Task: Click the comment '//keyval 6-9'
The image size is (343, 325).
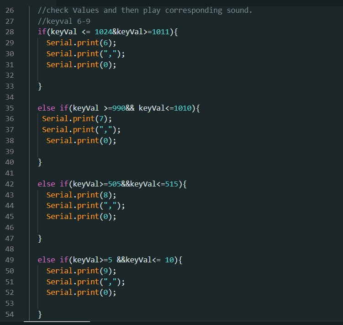Action: (64, 21)
